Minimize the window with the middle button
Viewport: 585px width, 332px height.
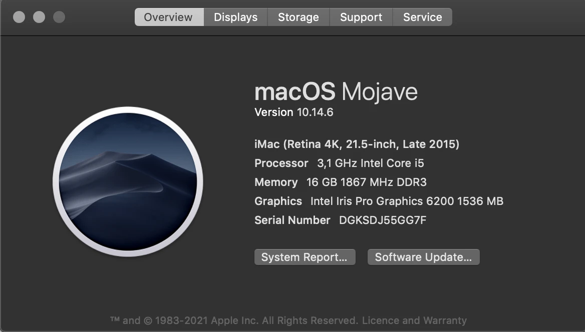pyautogui.click(x=39, y=17)
